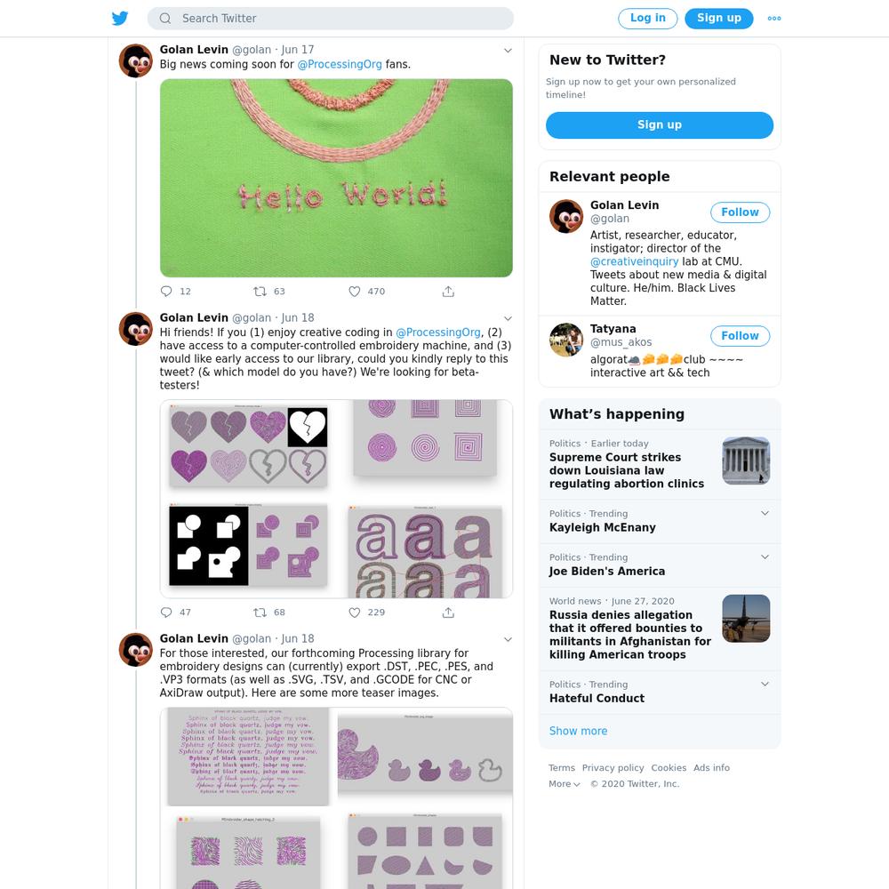Screen dimensions: 889x889
Task: Open the @creativeinquiry link in bio
Action: 634,261
